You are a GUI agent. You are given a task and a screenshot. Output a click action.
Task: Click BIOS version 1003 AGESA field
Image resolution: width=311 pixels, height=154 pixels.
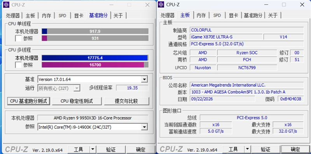tap(247, 92)
